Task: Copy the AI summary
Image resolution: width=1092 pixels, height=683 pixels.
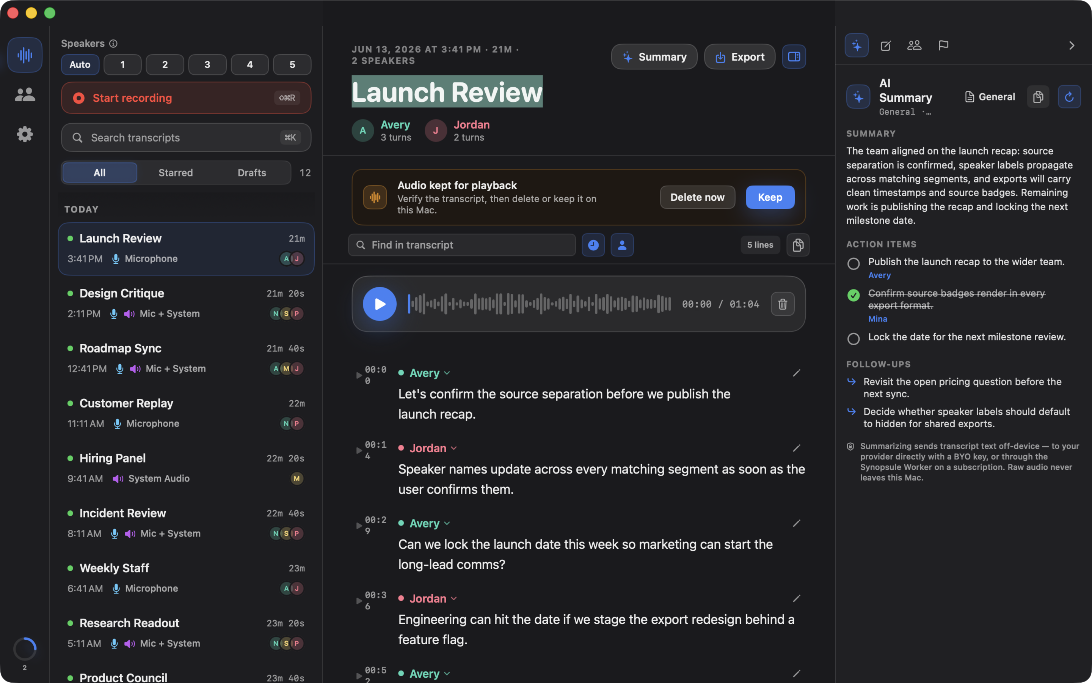Action: (1038, 97)
